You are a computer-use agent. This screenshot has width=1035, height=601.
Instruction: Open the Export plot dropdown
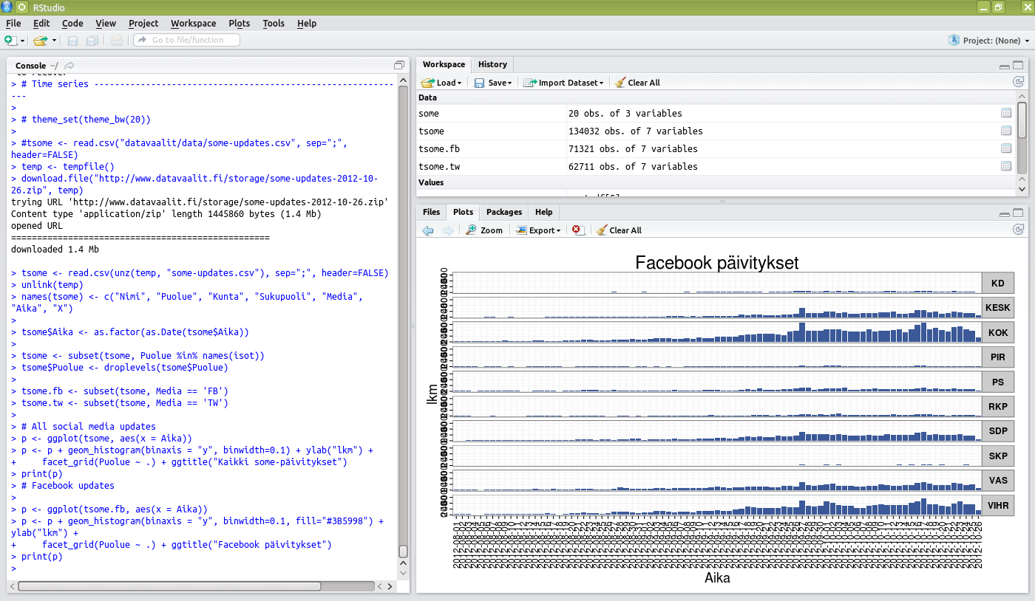point(538,230)
